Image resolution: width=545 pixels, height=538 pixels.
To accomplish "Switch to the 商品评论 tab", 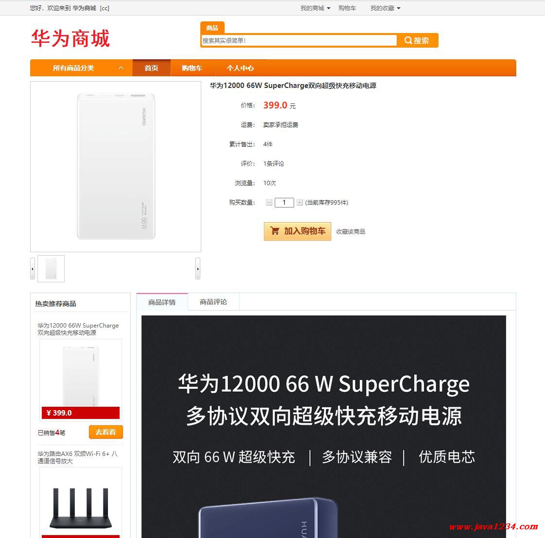I will (213, 302).
